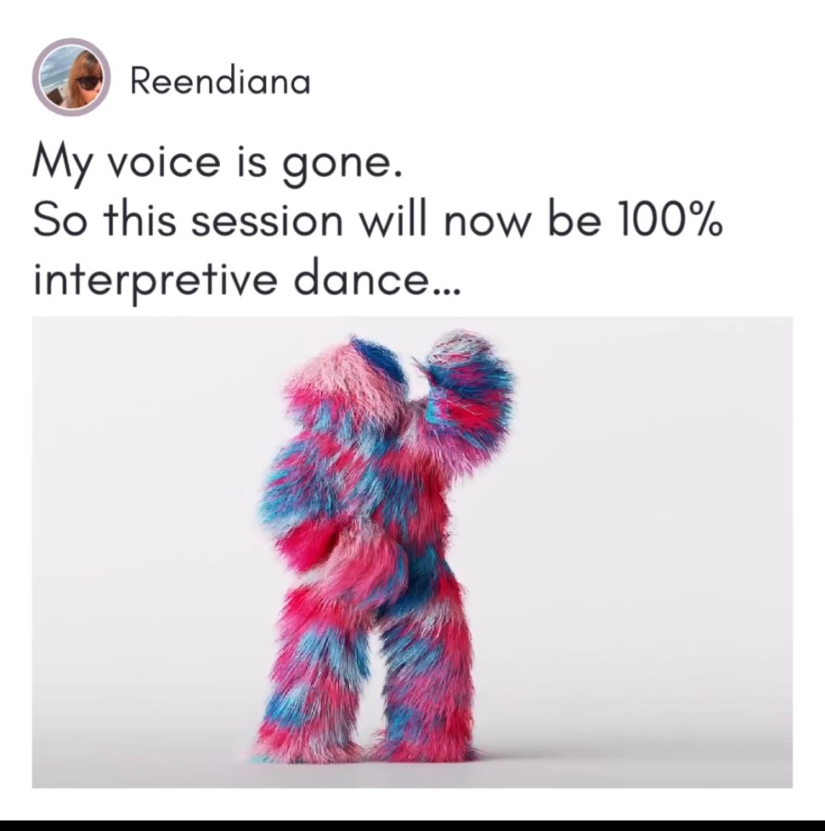This screenshot has width=825, height=831.
Task: Open Reendiana's circular profile avatar
Action: 72,77
